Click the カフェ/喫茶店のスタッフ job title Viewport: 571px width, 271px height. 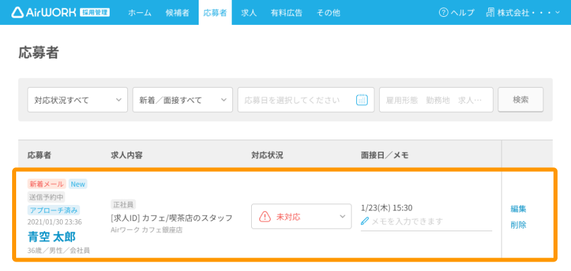click(187, 218)
